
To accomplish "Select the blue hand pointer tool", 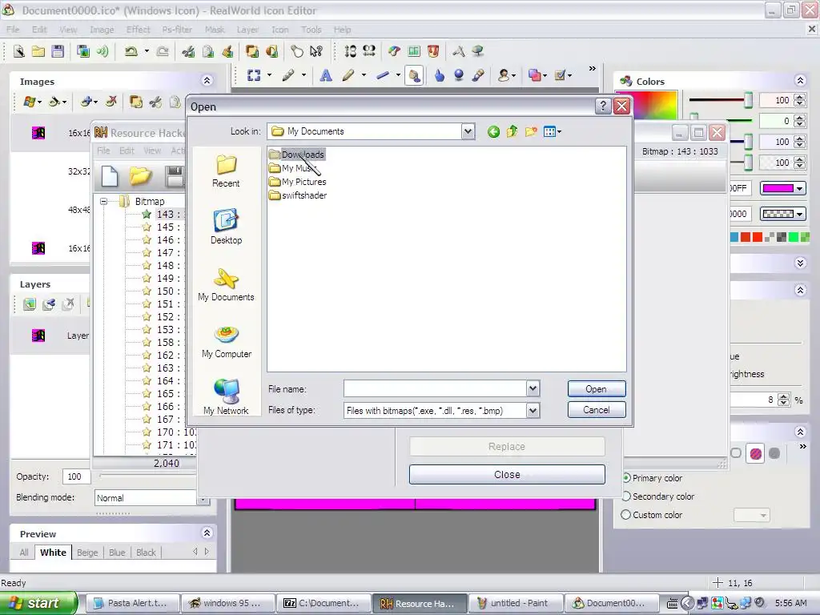I will [440, 76].
